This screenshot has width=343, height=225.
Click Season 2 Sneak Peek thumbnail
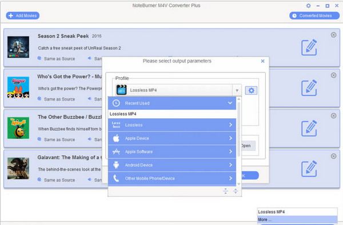coord(18,47)
